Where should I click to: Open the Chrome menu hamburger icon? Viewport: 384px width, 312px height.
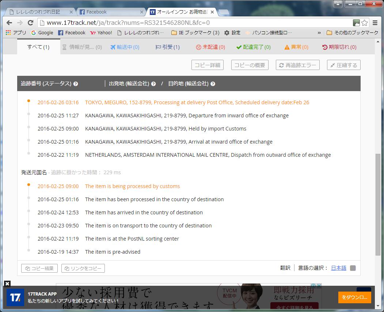[375, 23]
